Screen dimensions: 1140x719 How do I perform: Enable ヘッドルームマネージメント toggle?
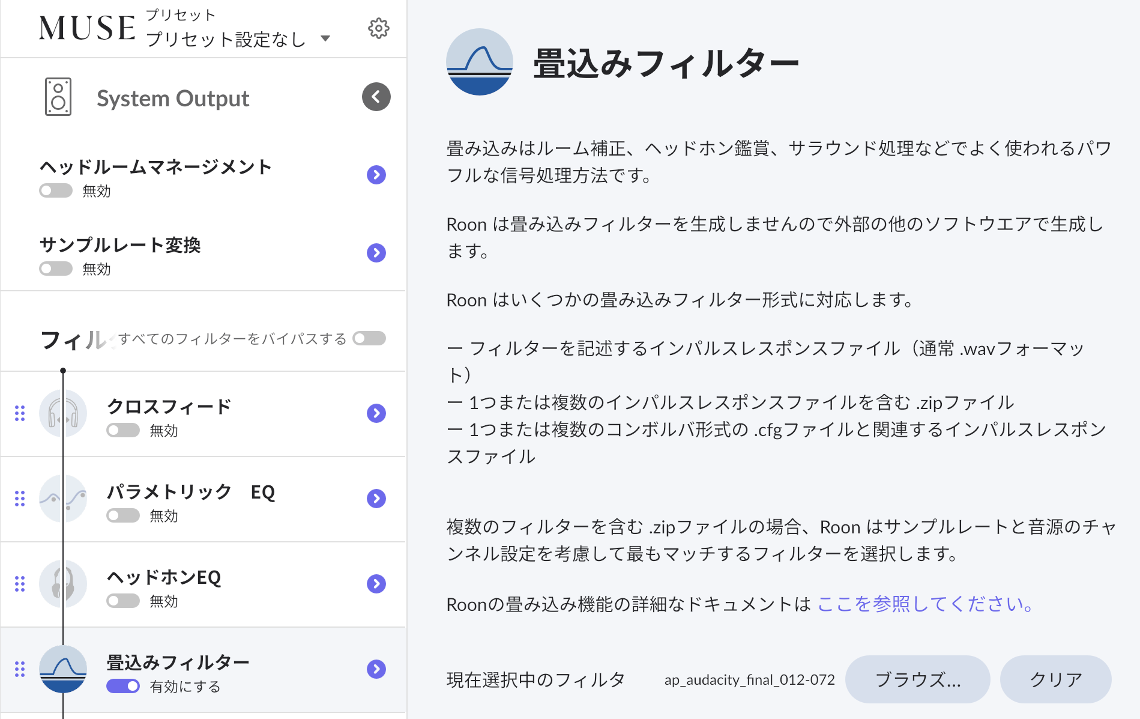pos(56,191)
